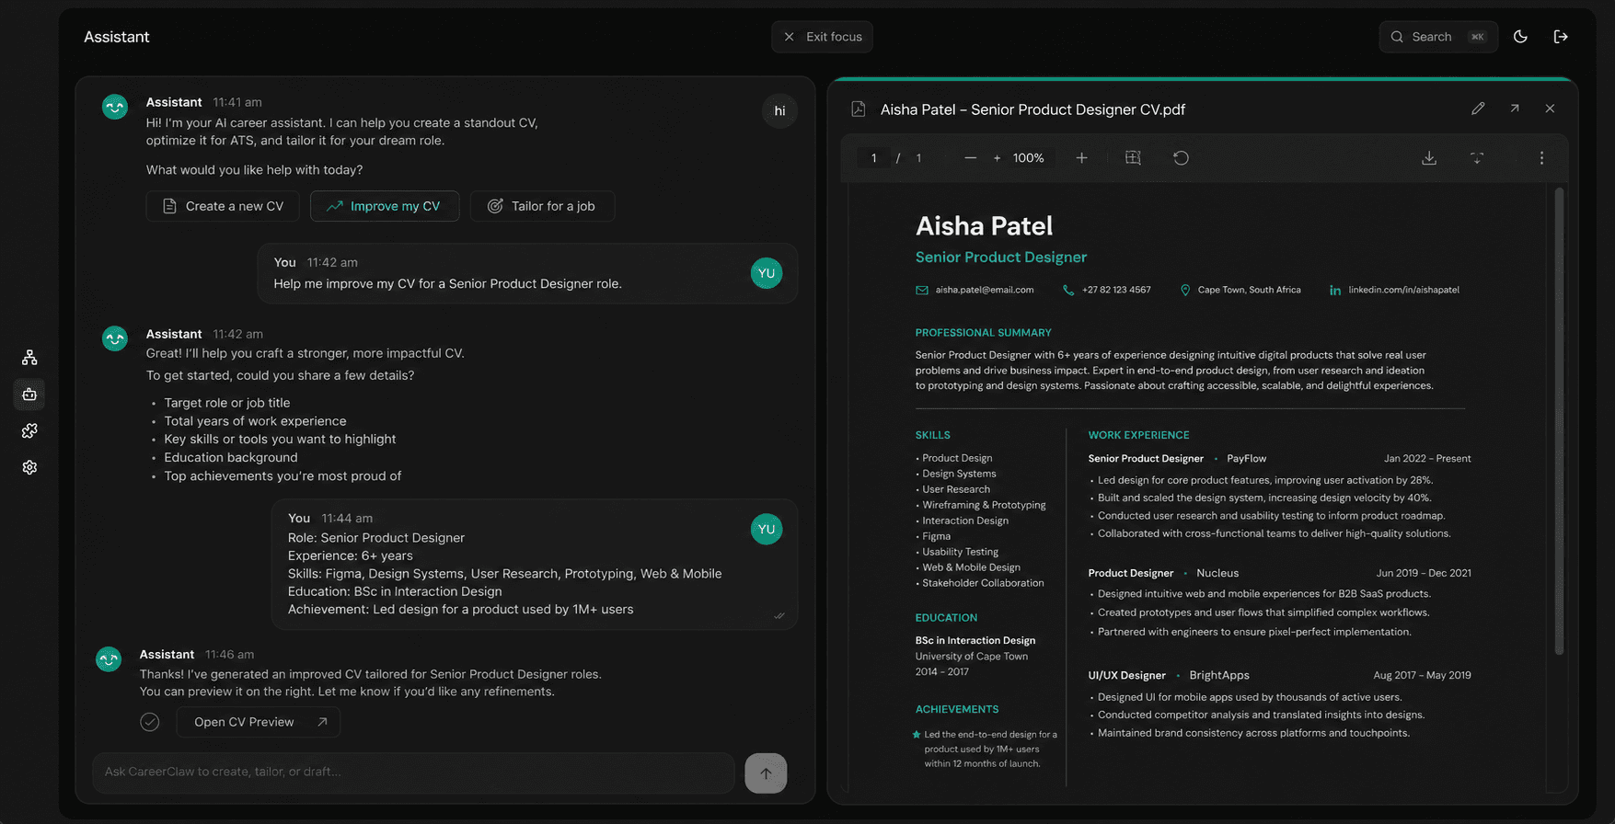This screenshot has width=1615, height=824.
Task: Click the PDF viewer vertical scrollbar
Action: tap(1559, 421)
